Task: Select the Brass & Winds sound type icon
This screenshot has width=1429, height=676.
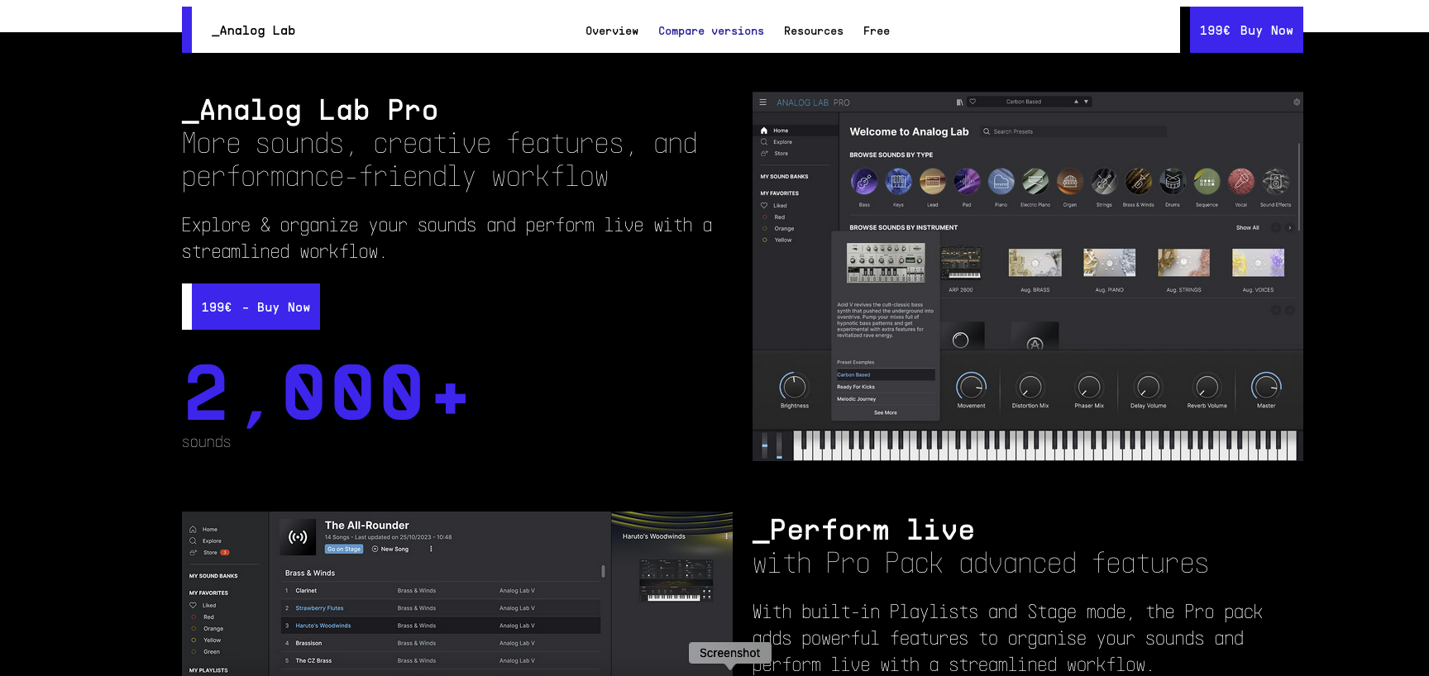Action: 1138,181
